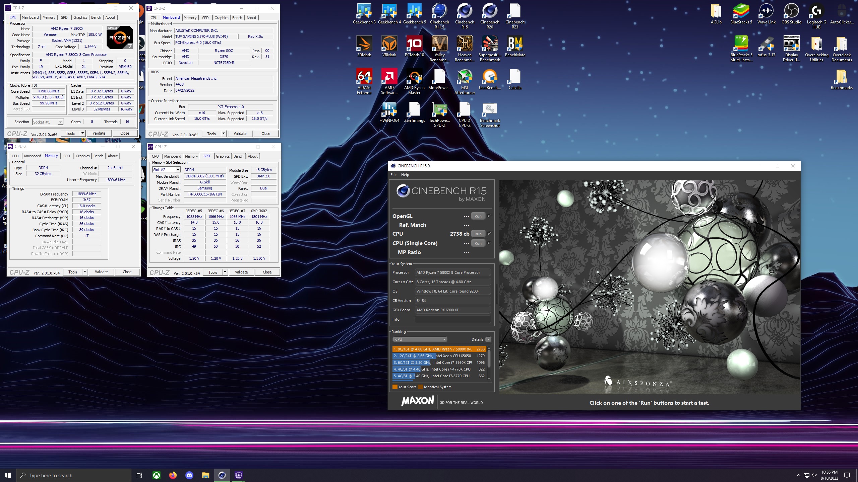Viewport: 858px width, 482px height.
Task: Open Cinebench File menu
Action: coord(393,175)
